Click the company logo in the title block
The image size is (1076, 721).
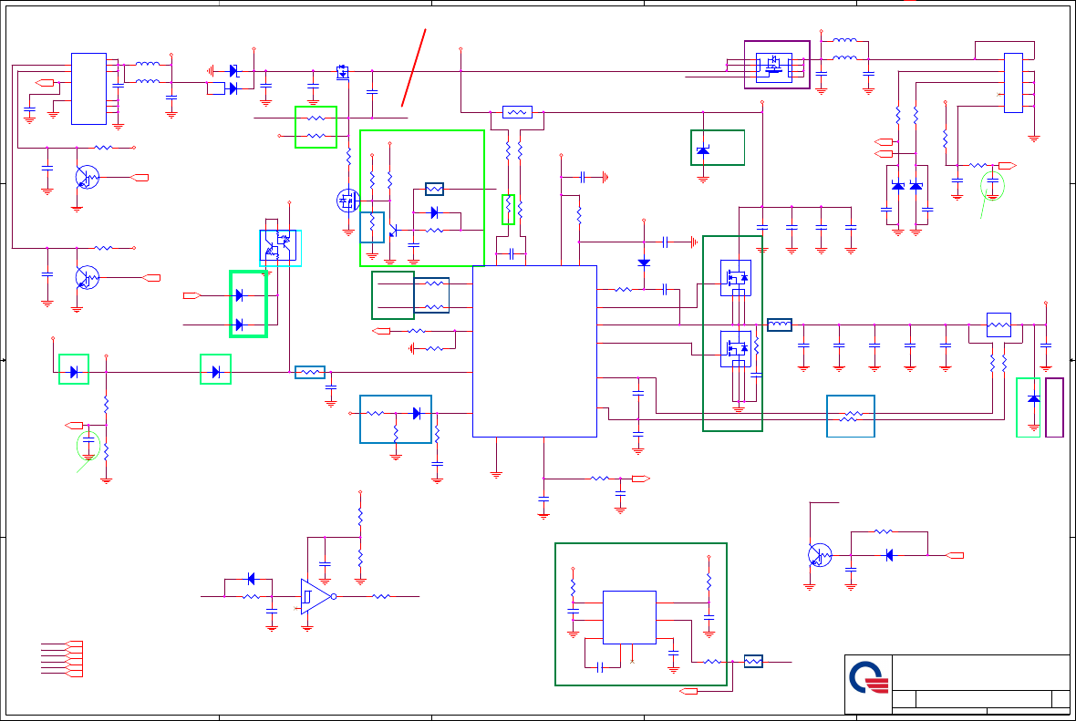tap(869, 677)
